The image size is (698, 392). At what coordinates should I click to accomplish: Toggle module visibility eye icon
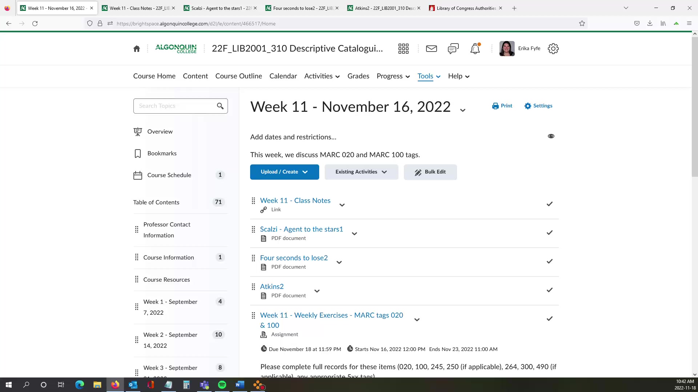pos(551,136)
